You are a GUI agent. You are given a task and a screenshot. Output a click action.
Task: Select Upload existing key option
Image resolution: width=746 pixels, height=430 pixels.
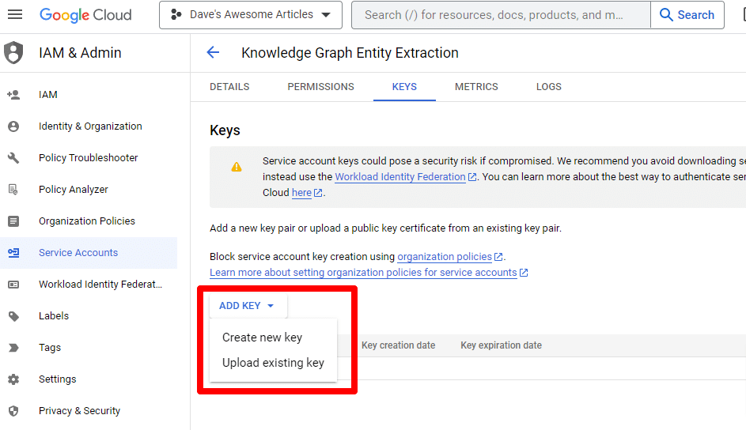coord(273,363)
